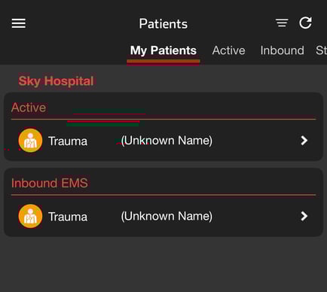327x292 pixels.
Task: Select the My Patients tab
Action: (163, 50)
